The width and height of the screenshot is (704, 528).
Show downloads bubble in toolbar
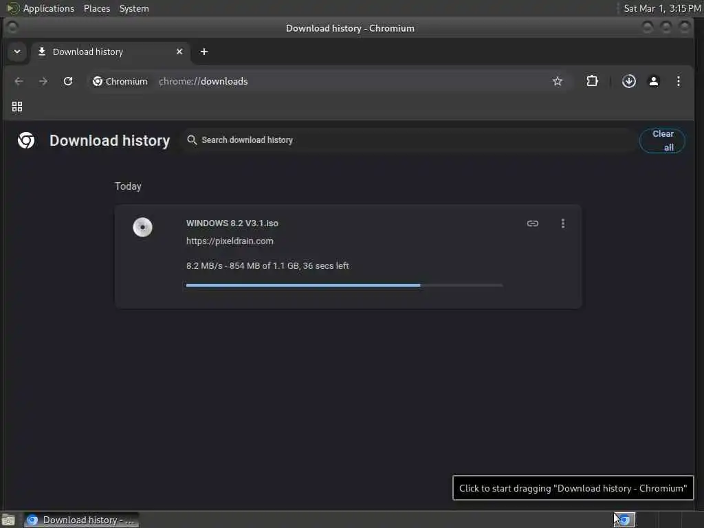click(628, 81)
